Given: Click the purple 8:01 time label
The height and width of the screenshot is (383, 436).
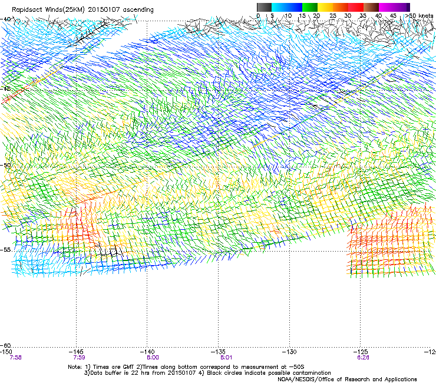Looking at the screenshot, I should 226,358.
